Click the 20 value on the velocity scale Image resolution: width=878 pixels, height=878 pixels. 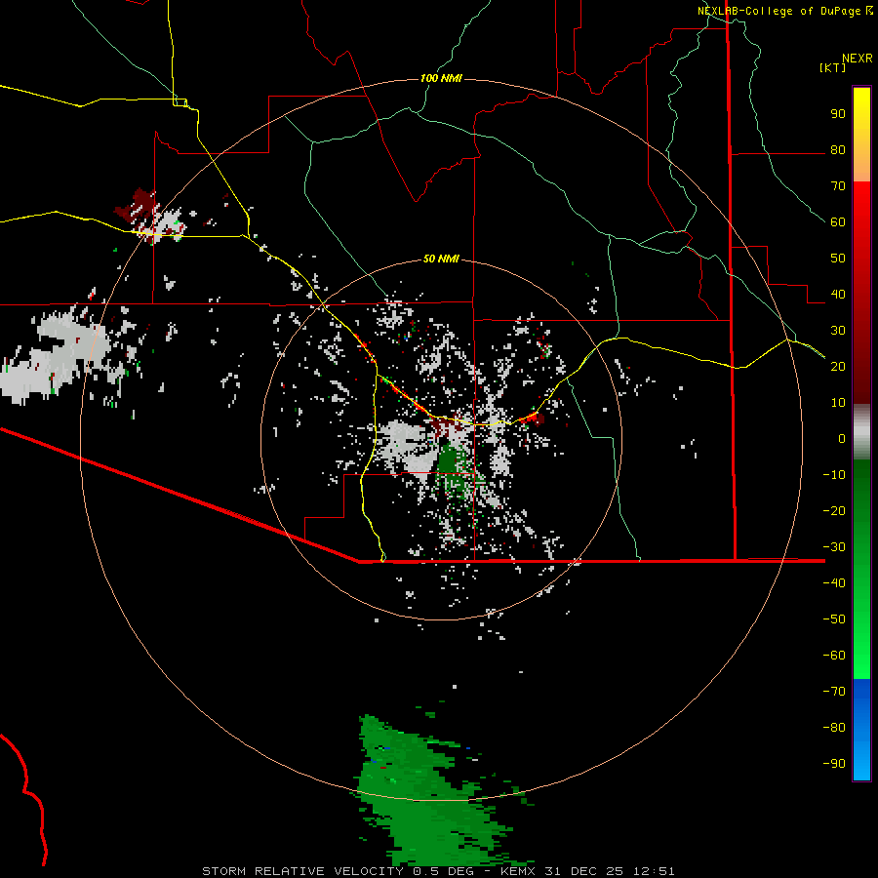coord(838,366)
